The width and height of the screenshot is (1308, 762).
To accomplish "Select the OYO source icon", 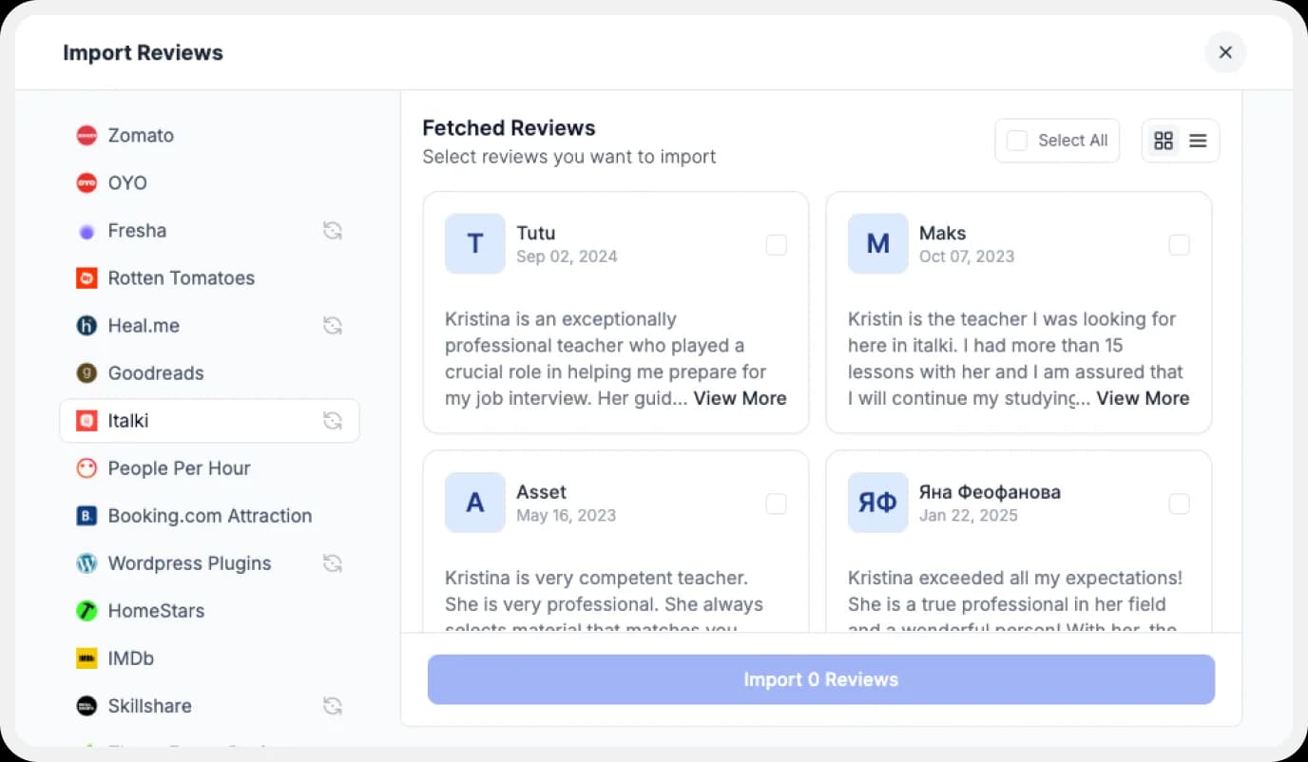I will 87,182.
